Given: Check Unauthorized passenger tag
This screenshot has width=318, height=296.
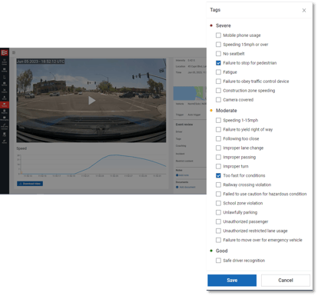Looking at the screenshot, I should [x=218, y=222].
